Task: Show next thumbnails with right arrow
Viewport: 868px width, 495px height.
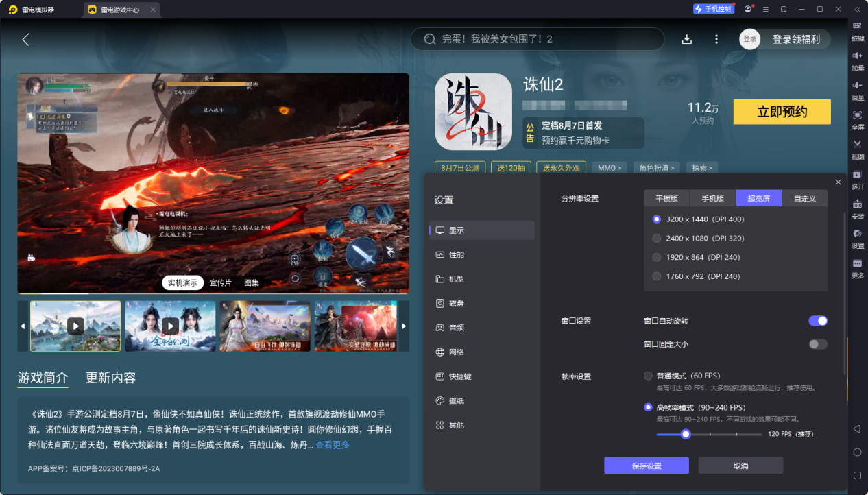Action: coord(404,326)
